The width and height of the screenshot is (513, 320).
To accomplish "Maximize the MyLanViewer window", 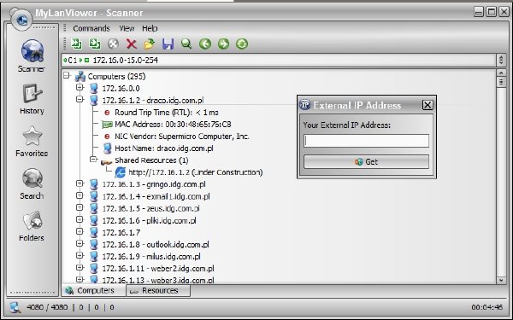I will 491,12.
